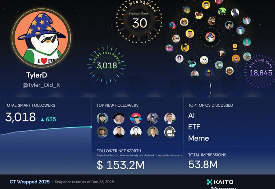This screenshot has height=189, width=275.
Task: Click the Follower Net Worth $153.2M value
Action: [x=121, y=165]
